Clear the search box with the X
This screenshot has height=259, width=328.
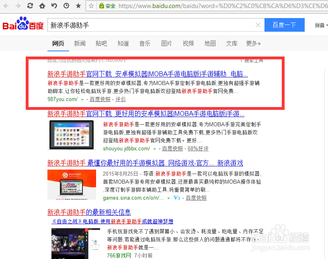(x=258, y=25)
